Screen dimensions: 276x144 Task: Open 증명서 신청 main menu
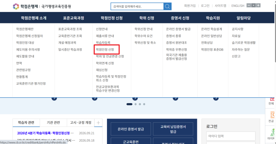pos(180,18)
